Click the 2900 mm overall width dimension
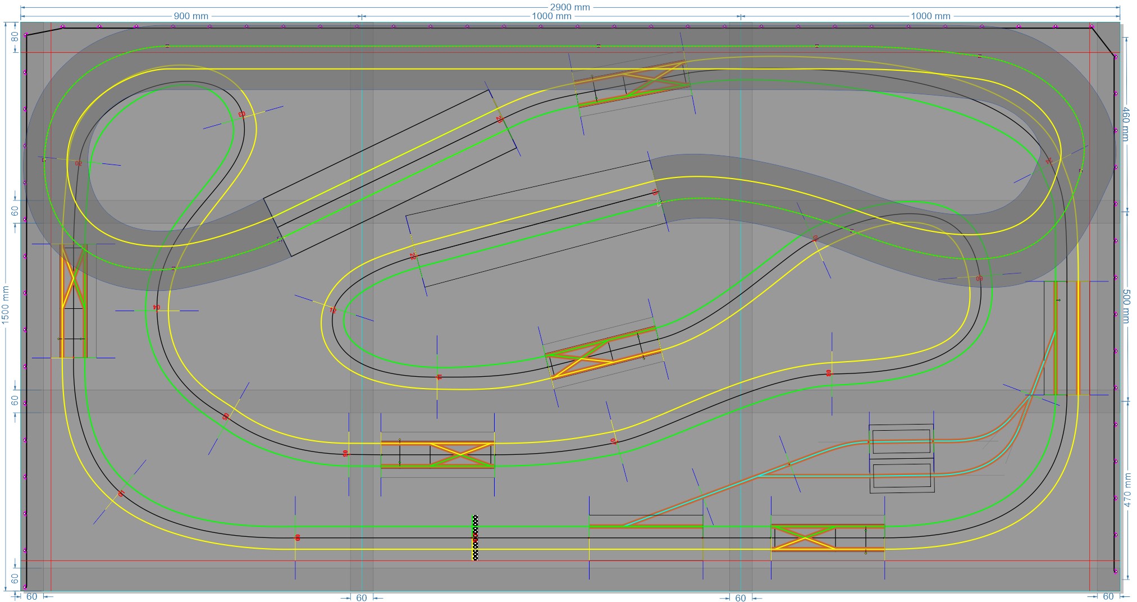Viewport: 1137px width, 602px height. [x=569, y=7]
